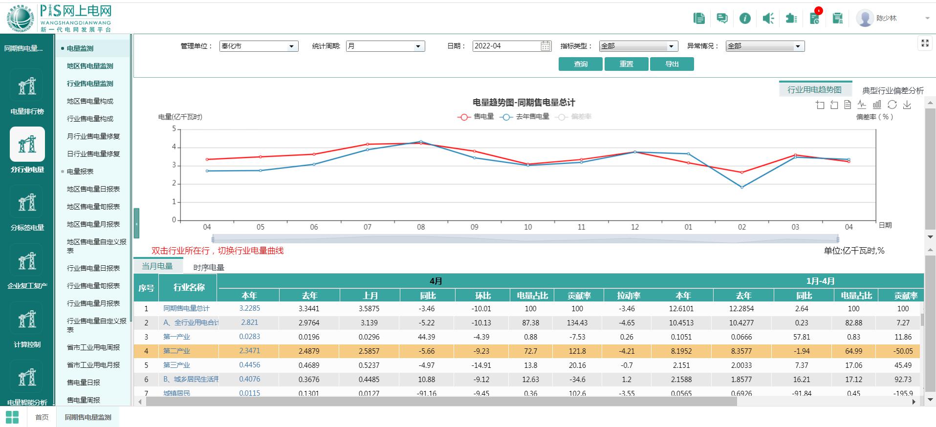
Task: Click table horizontal scrollbar
Action: [x=441, y=402]
